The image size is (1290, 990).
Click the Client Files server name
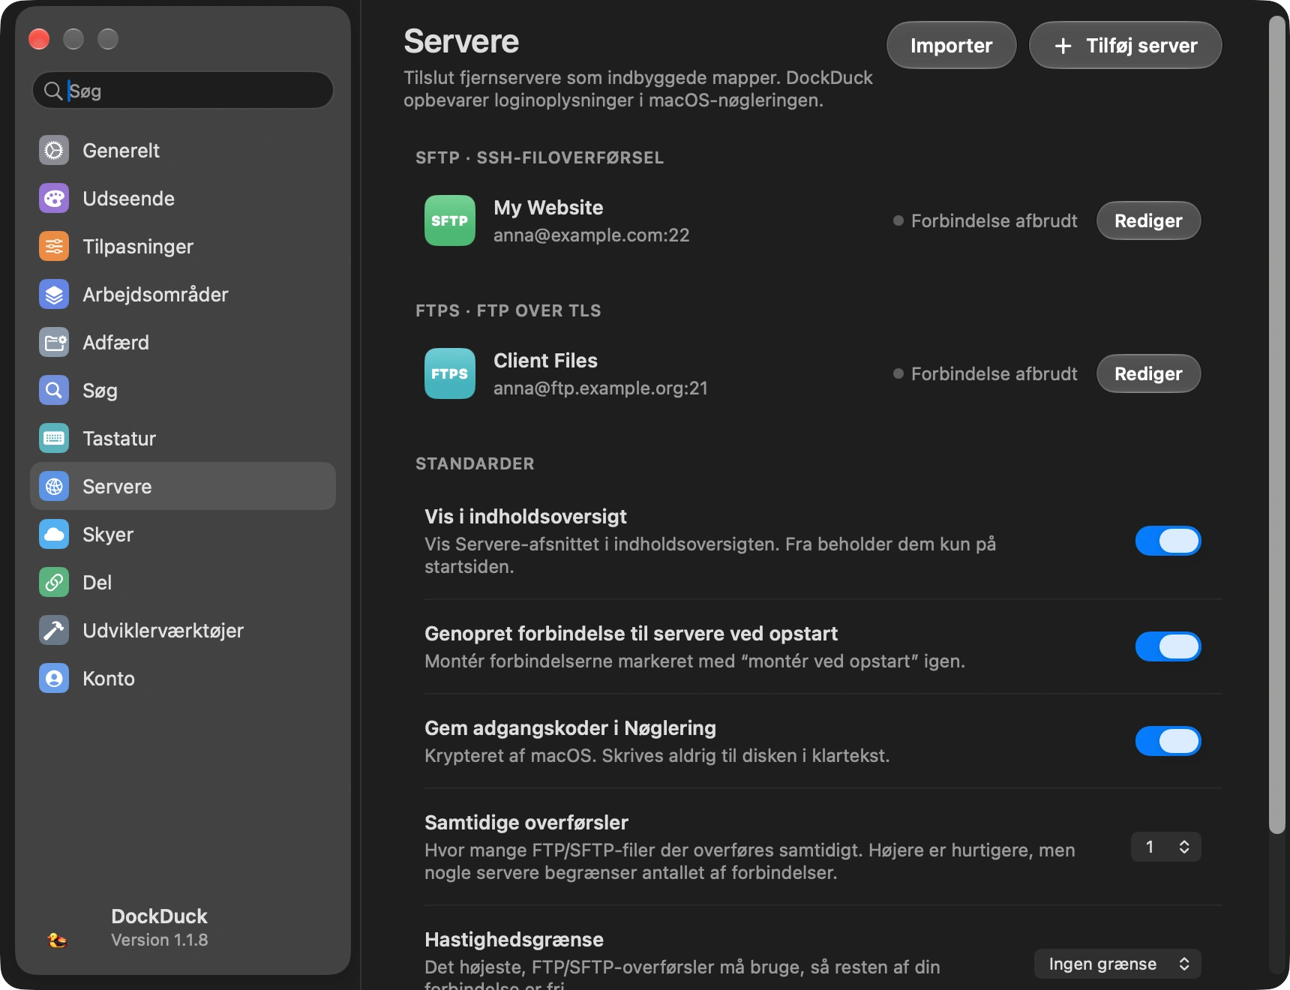pos(545,361)
